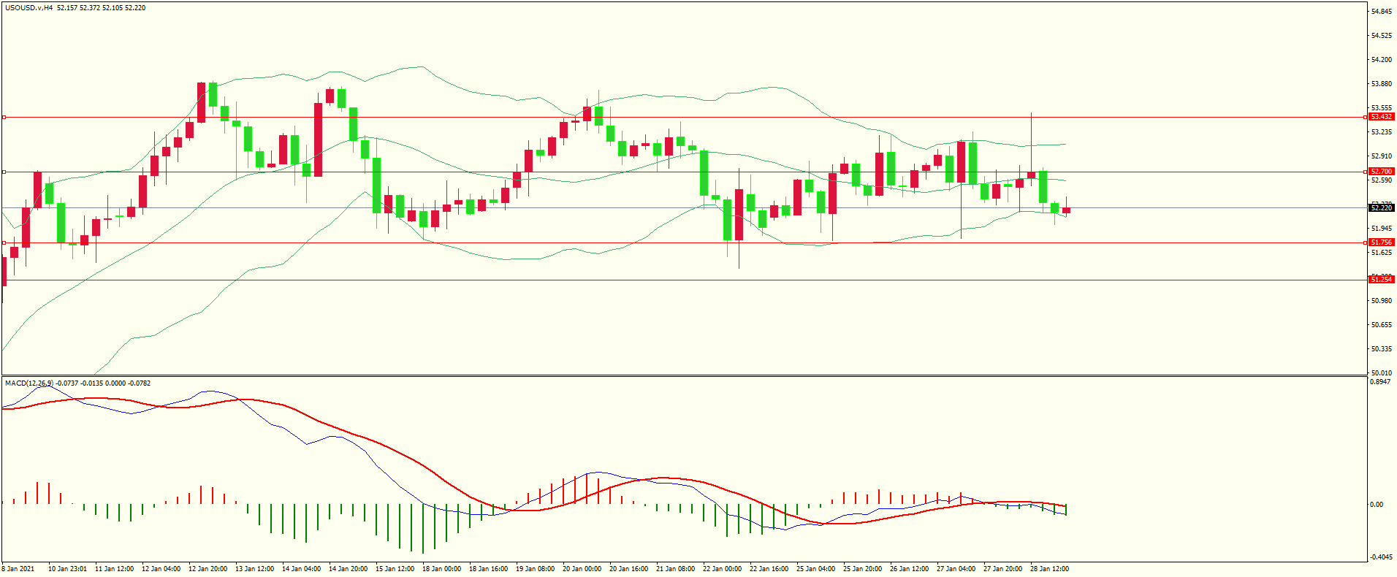Click the 8 Jan 2021 date label
The height and width of the screenshot is (577, 1397).
tap(18, 569)
